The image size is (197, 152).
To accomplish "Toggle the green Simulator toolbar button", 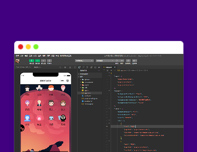I will coord(32,60).
